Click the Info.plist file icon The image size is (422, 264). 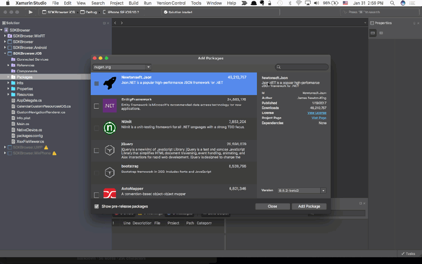click(x=13, y=118)
